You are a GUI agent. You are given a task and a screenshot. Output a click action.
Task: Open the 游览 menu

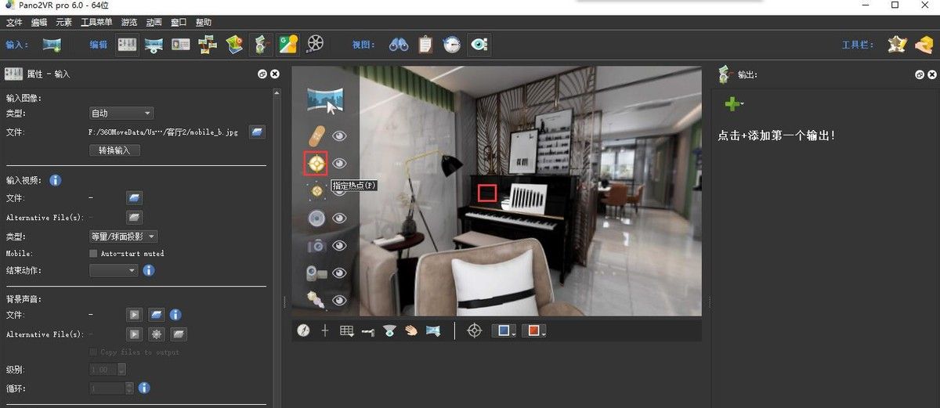click(x=129, y=22)
